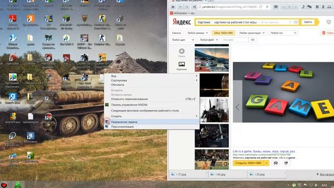Click the red record button on taskbar

pos(4,184)
